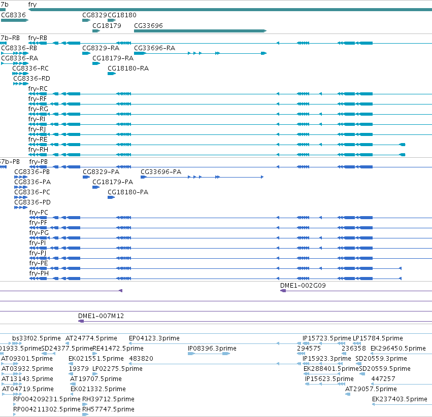This screenshot has height=417, width=432.
Task: Click the fry-PF protein label
Action: tap(38, 223)
